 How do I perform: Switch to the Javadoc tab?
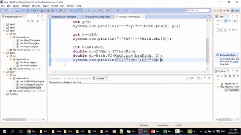point(69,78)
